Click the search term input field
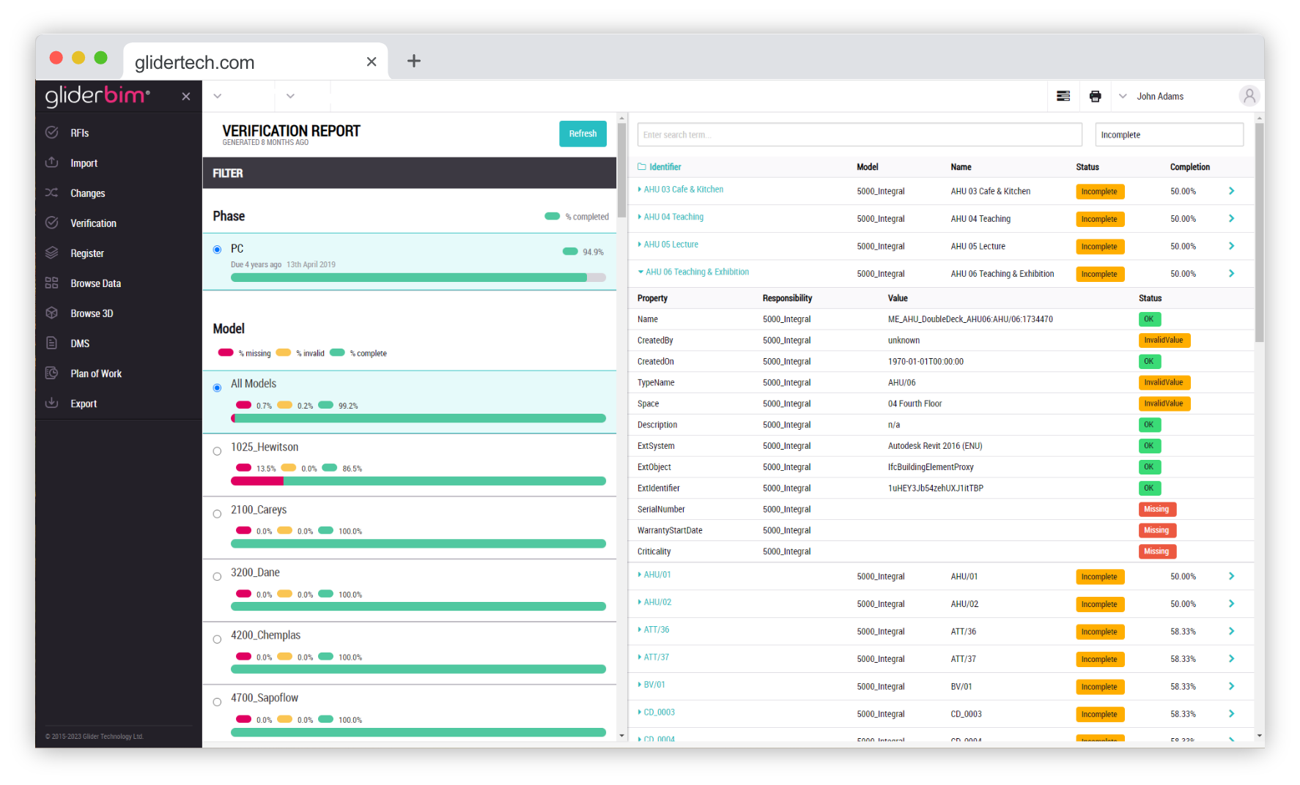This screenshot has width=1300, height=785. 859,135
